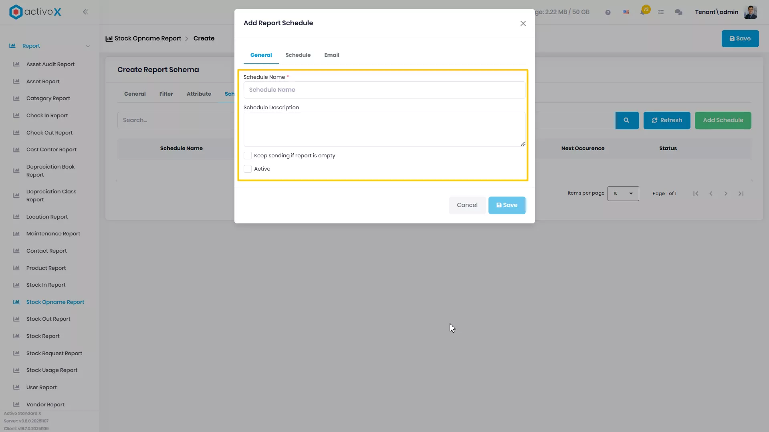This screenshot has width=769, height=432.
Task: Open Check In Report in sidebar
Action: (x=47, y=115)
